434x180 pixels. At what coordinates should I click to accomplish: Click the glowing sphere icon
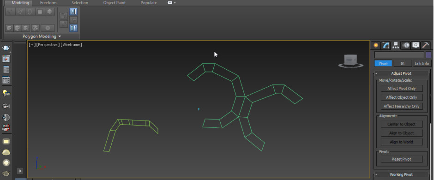coord(6,162)
